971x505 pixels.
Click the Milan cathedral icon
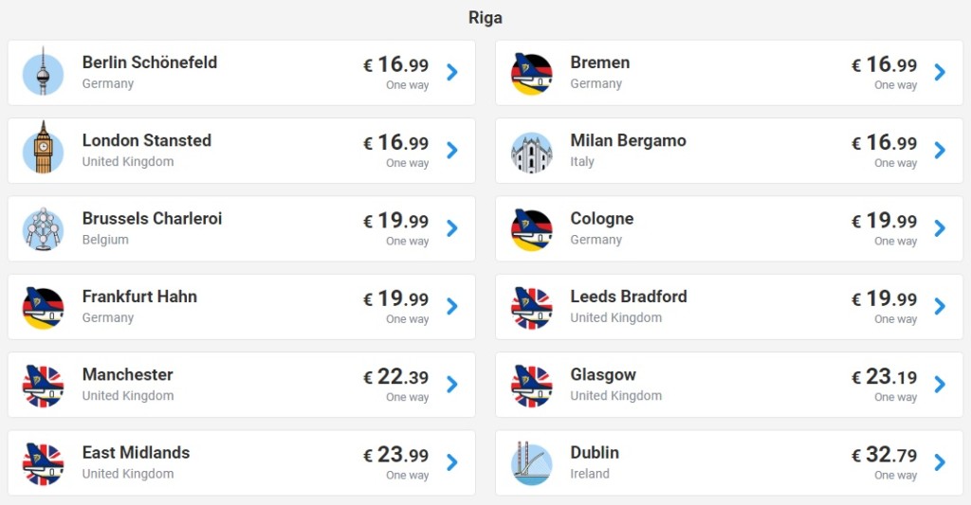[x=531, y=151]
